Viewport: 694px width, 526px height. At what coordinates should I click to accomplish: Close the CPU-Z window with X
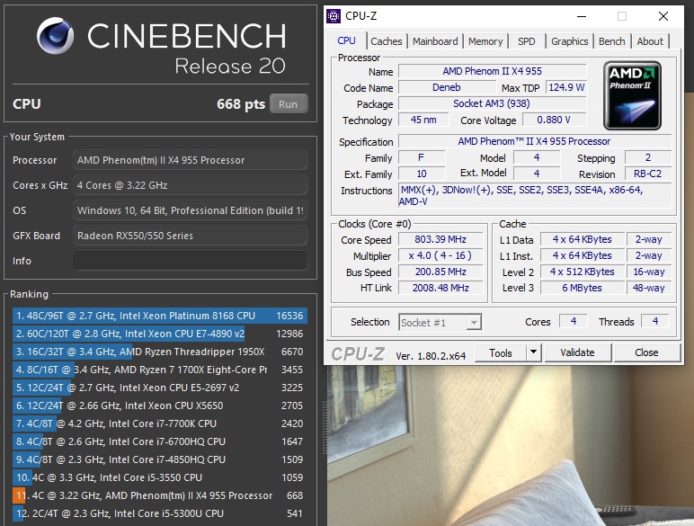pos(663,16)
